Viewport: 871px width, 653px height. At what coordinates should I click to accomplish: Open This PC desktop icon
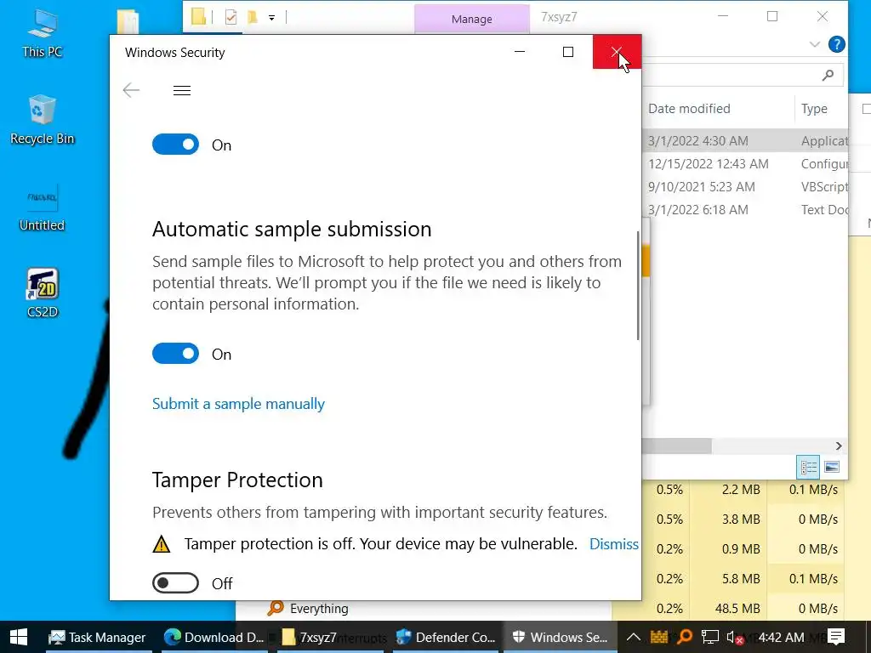click(x=43, y=33)
